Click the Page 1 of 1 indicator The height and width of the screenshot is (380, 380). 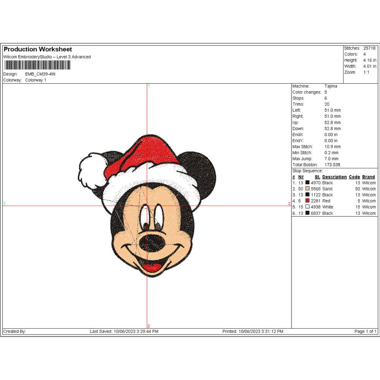[365, 332]
